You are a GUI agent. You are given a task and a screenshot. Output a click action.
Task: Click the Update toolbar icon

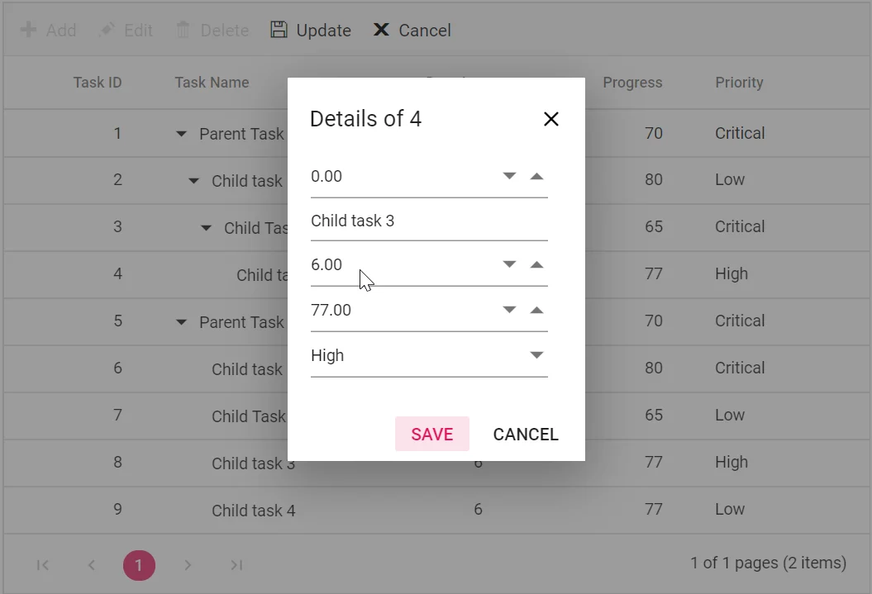[279, 30]
